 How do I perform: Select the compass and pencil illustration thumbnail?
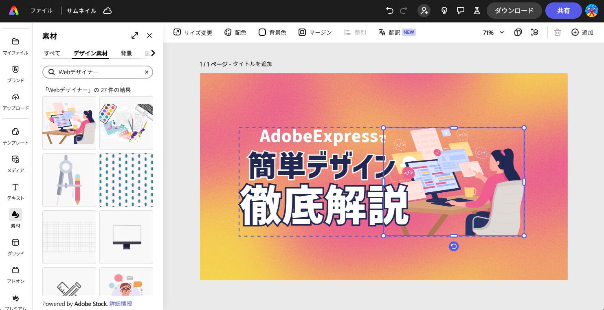coord(69,180)
